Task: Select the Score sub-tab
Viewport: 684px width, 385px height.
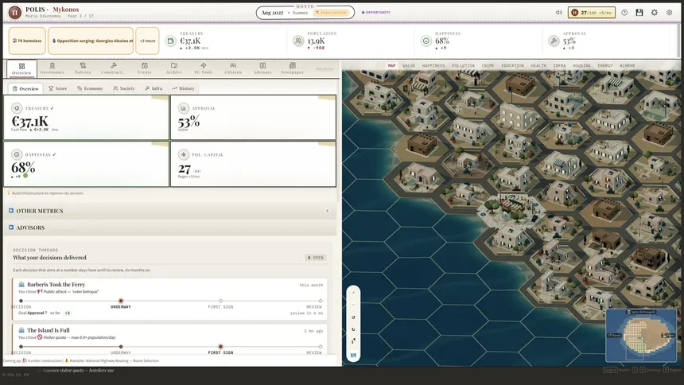Action: 57,88
